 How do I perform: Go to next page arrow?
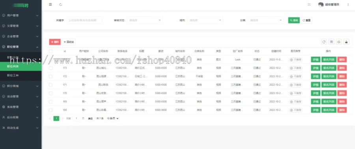(x=63, y=118)
